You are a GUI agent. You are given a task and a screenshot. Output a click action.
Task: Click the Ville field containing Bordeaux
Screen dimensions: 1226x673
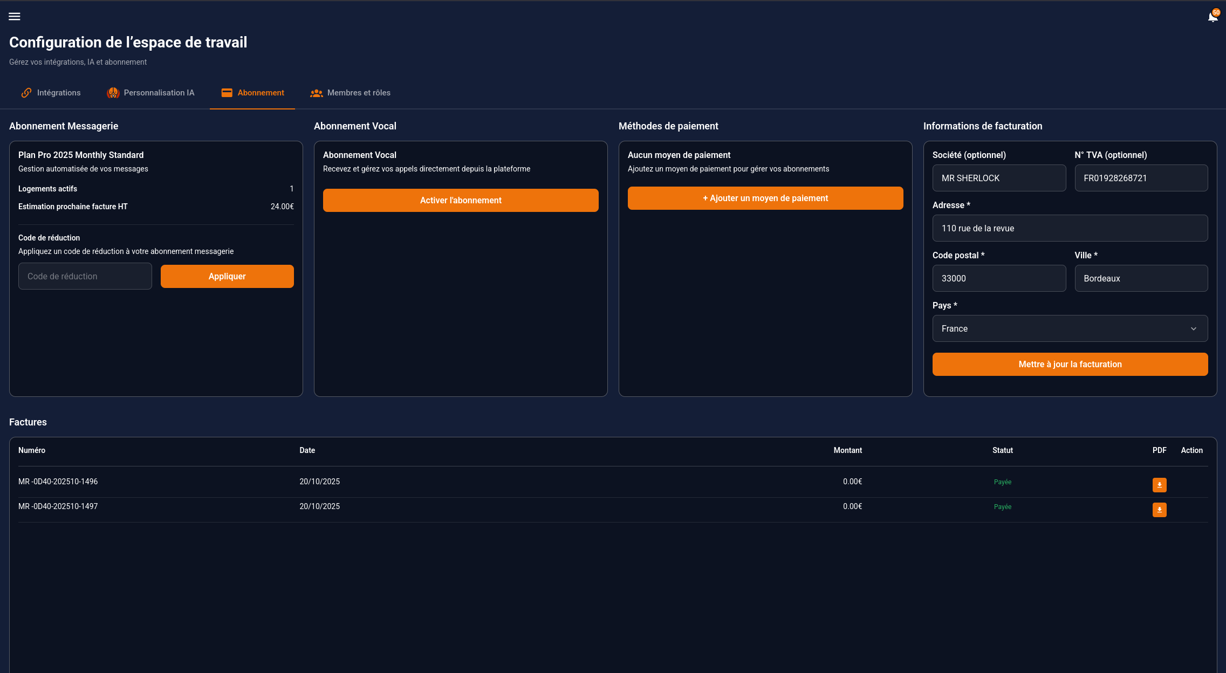[1141, 278]
